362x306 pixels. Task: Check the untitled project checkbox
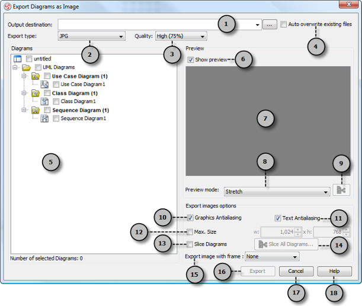[29, 59]
